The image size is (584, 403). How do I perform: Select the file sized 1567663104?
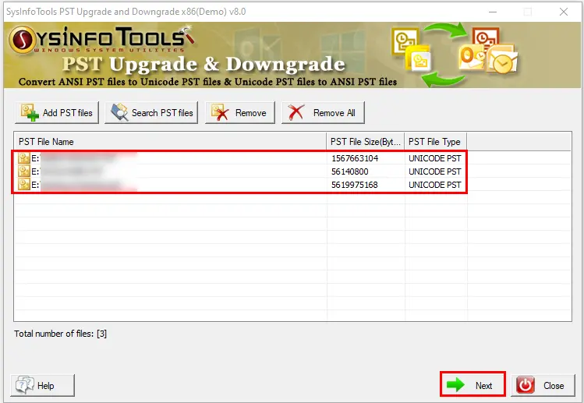coord(239,158)
